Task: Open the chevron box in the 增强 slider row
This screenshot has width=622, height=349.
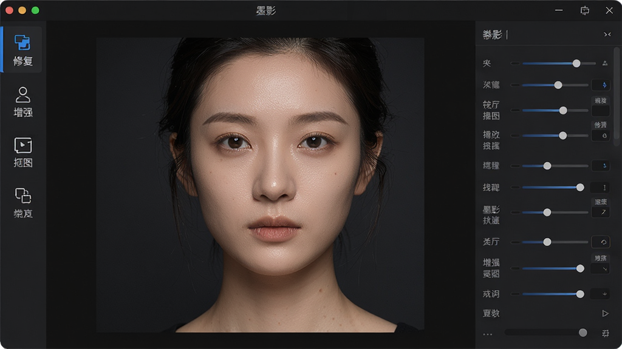Action: pyautogui.click(x=601, y=268)
